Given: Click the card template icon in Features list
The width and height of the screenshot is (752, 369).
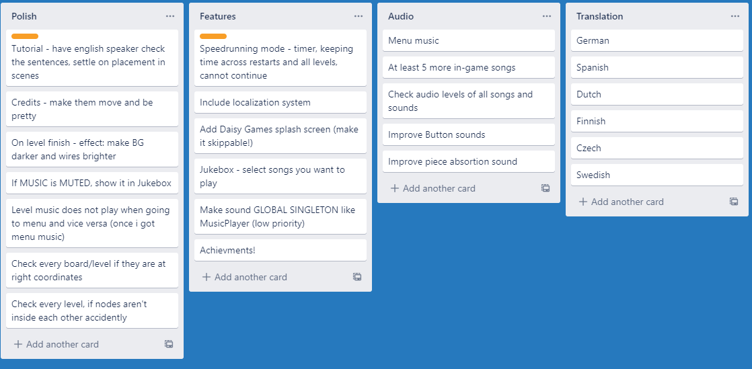Looking at the screenshot, I should coord(357,277).
